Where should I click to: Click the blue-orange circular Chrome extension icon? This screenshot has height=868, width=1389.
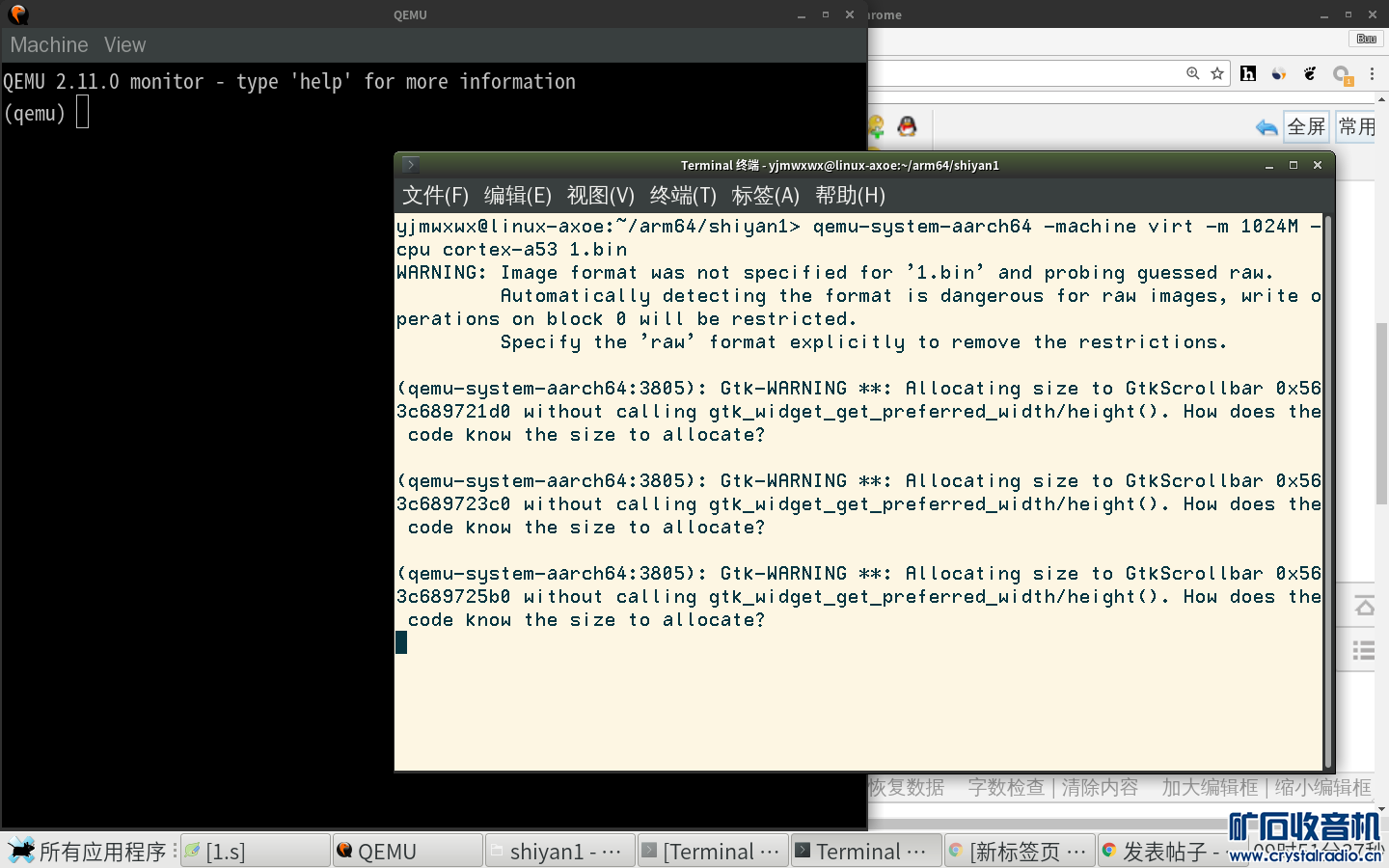pos(1279,73)
